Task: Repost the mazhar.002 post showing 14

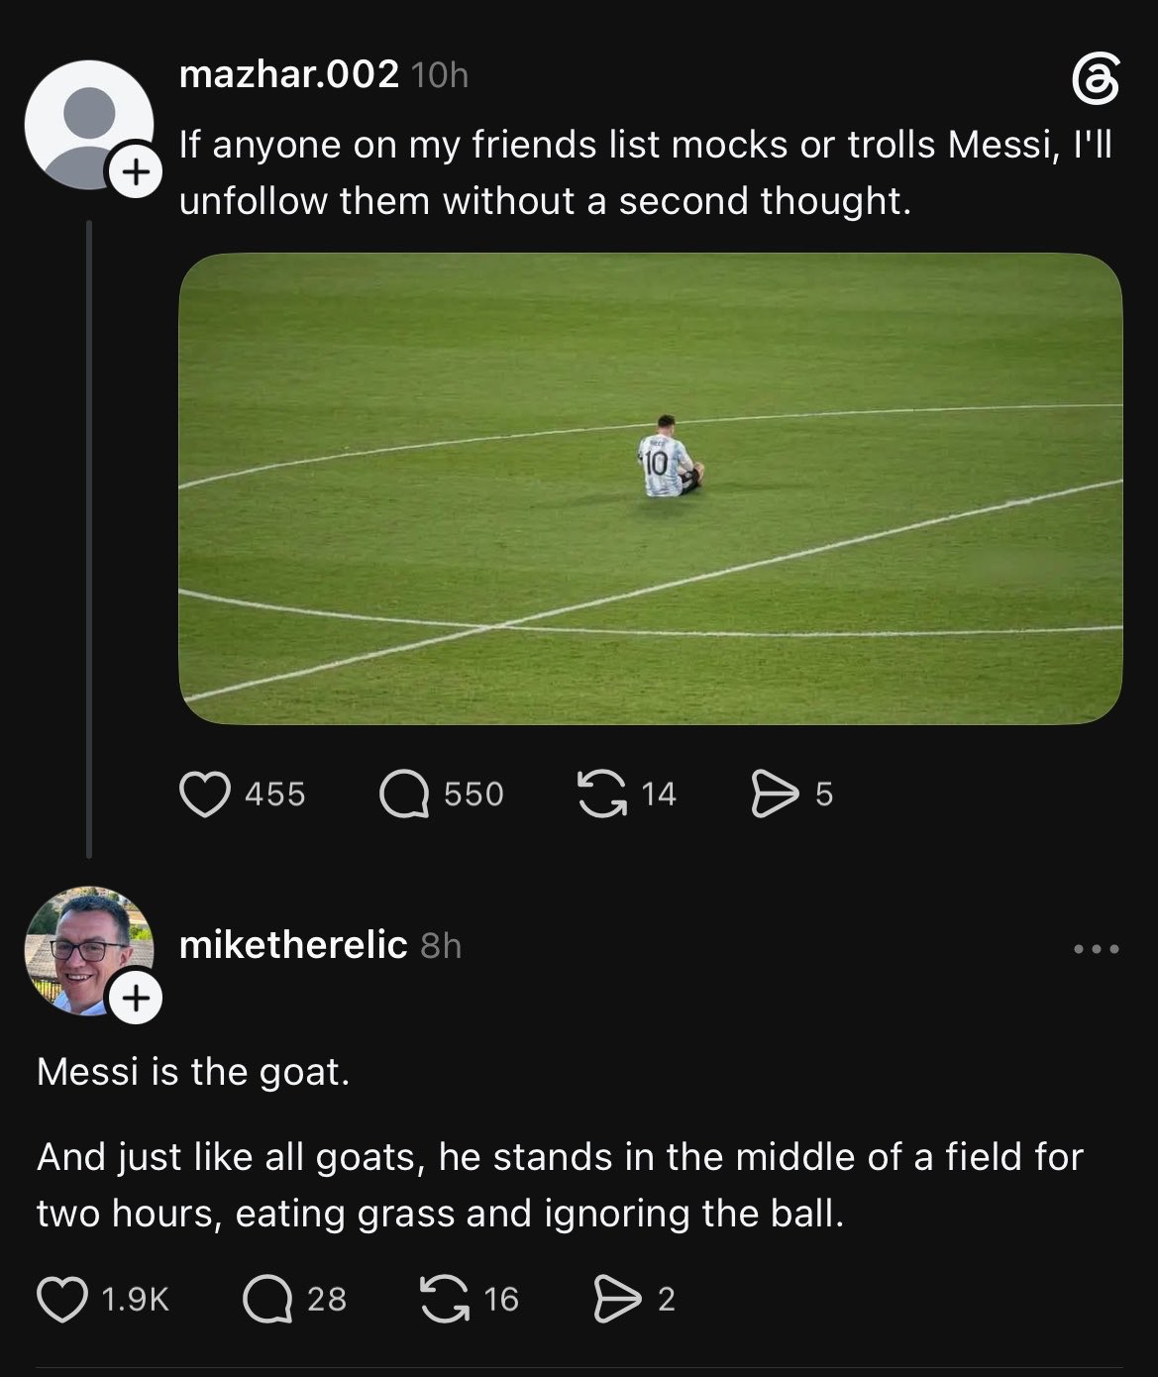Action: coord(602,794)
